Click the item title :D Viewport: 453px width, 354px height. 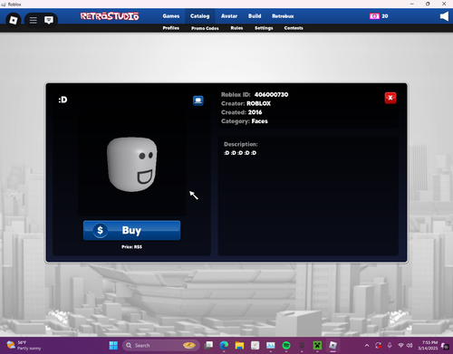click(63, 100)
